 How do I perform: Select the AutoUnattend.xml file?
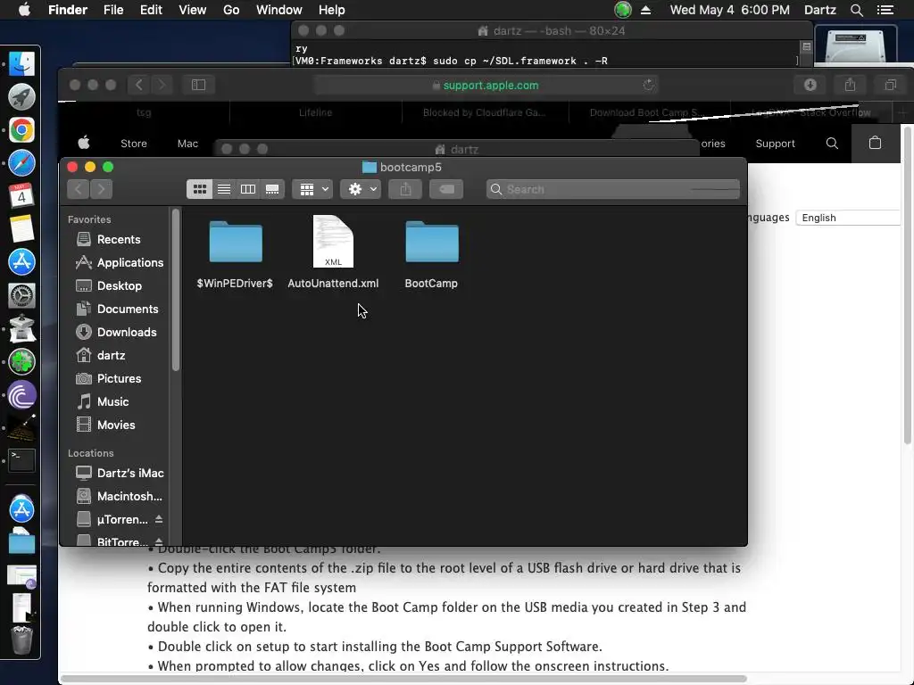point(333,253)
